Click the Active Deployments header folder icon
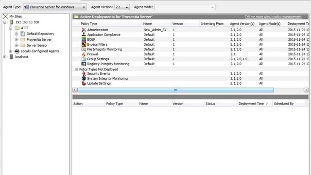311x175 pixels. [x=76, y=17]
